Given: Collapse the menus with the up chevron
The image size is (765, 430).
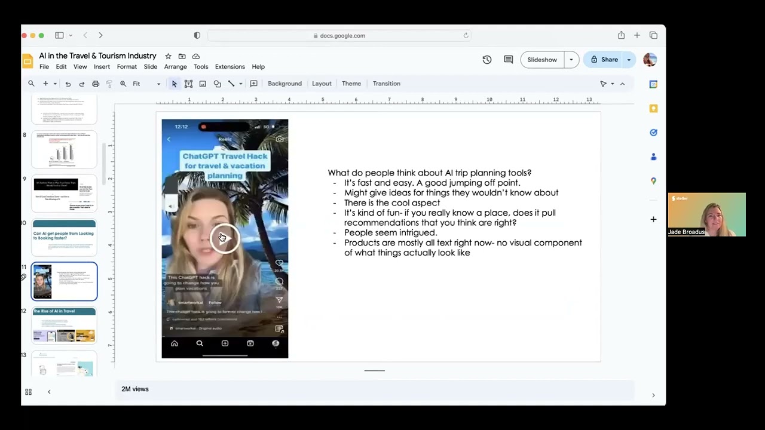Looking at the screenshot, I should point(623,84).
